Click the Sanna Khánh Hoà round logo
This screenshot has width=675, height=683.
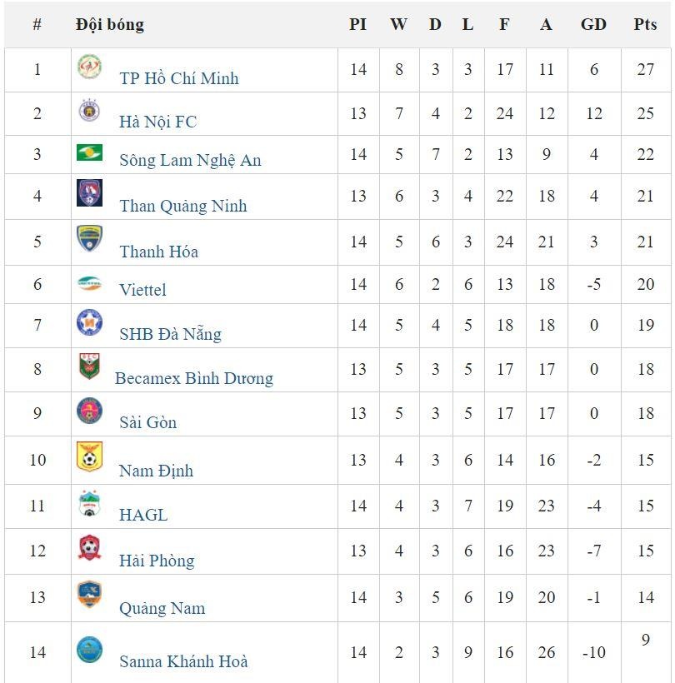click(x=89, y=649)
